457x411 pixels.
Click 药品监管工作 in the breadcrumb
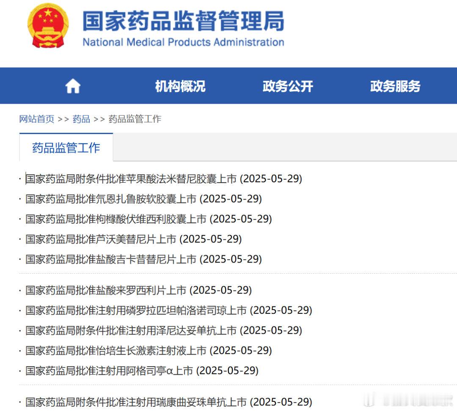[135, 119]
